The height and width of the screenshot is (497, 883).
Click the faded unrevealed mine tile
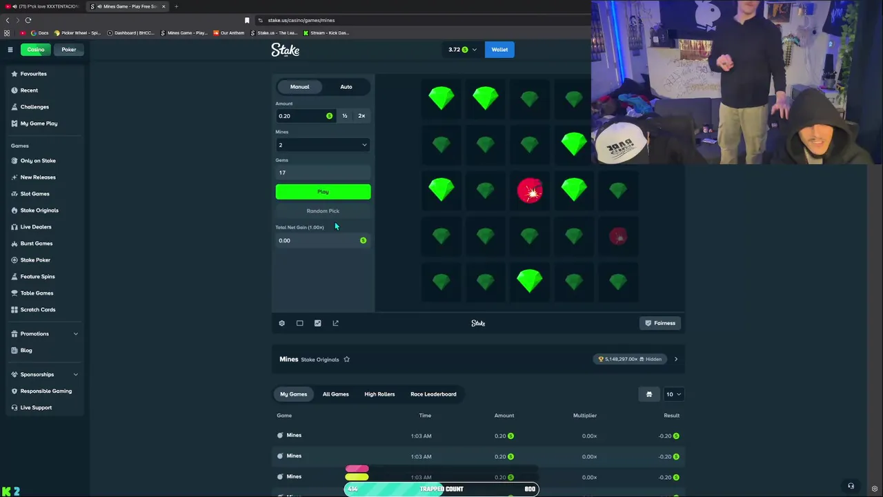618,237
